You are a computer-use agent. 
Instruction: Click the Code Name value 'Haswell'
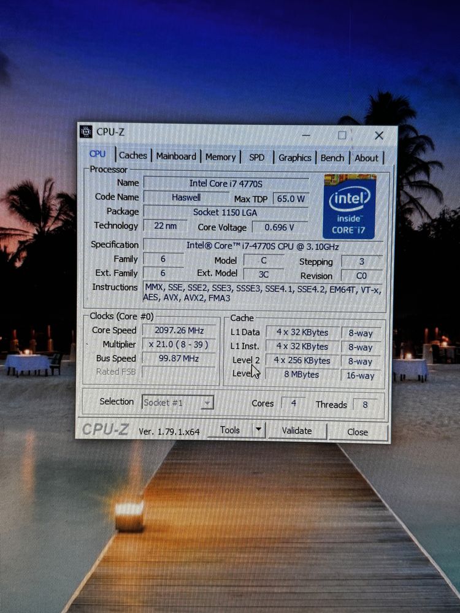tap(186, 197)
